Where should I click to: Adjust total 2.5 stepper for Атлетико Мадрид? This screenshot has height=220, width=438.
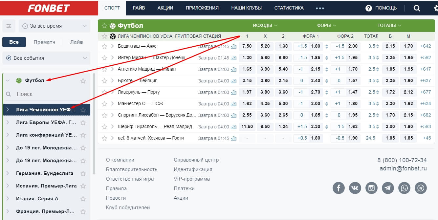click(x=377, y=69)
